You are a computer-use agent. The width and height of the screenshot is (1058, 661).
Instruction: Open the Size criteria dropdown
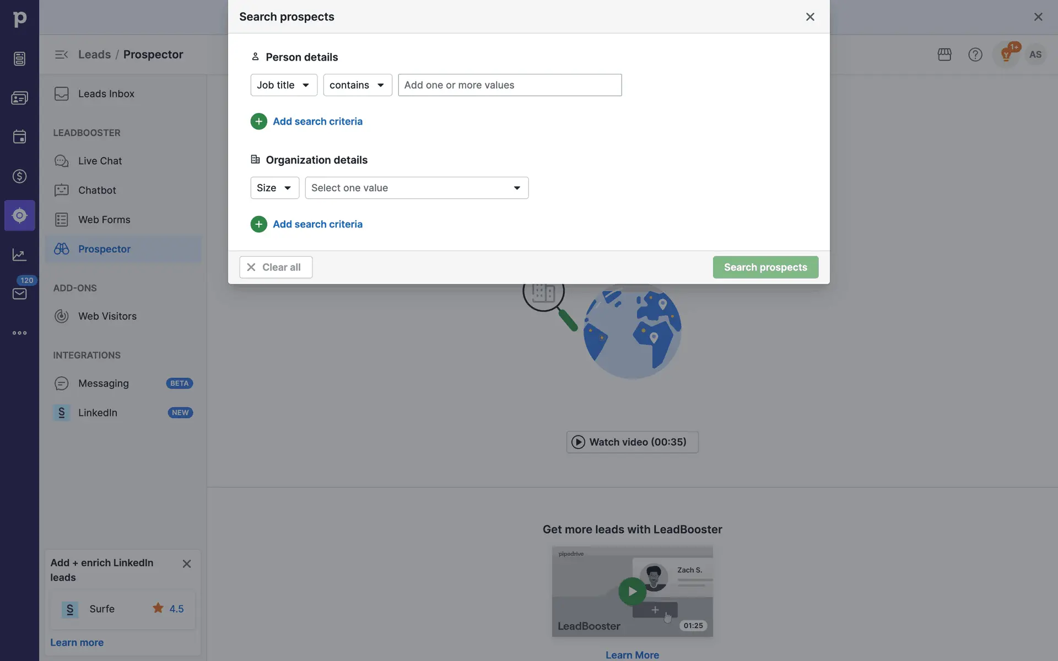[274, 188]
